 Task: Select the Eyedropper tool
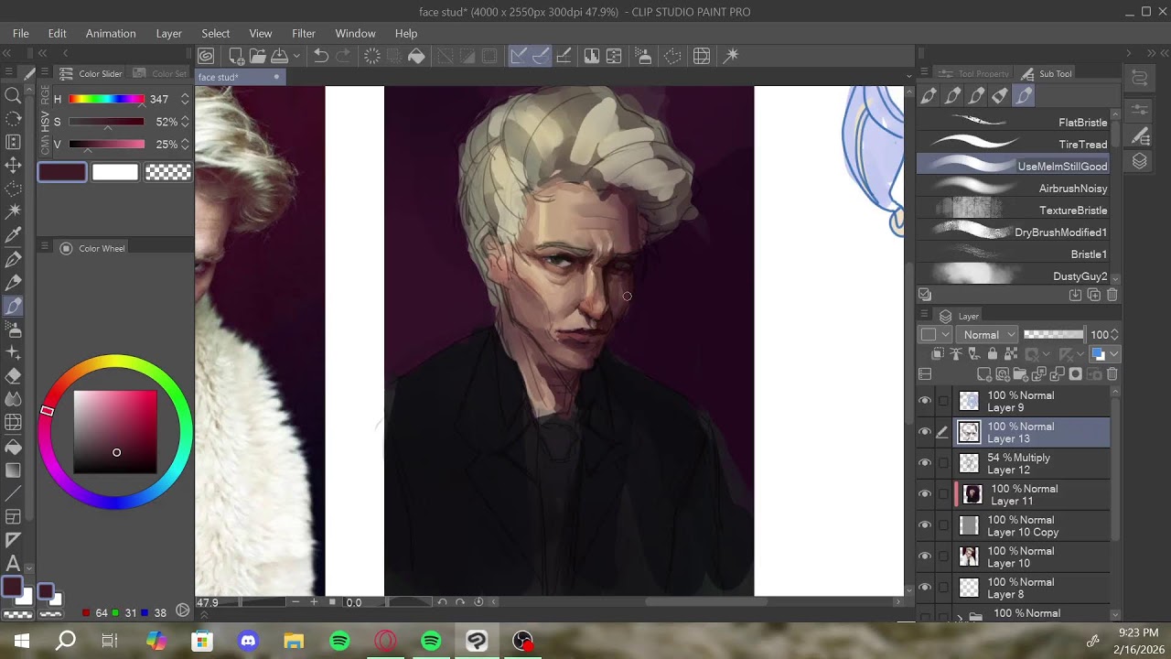[14, 235]
